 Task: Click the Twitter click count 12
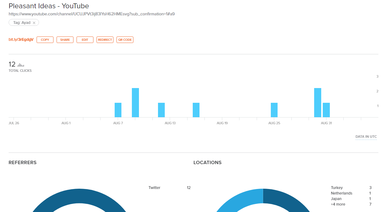pyautogui.click(x=189, y=188)
